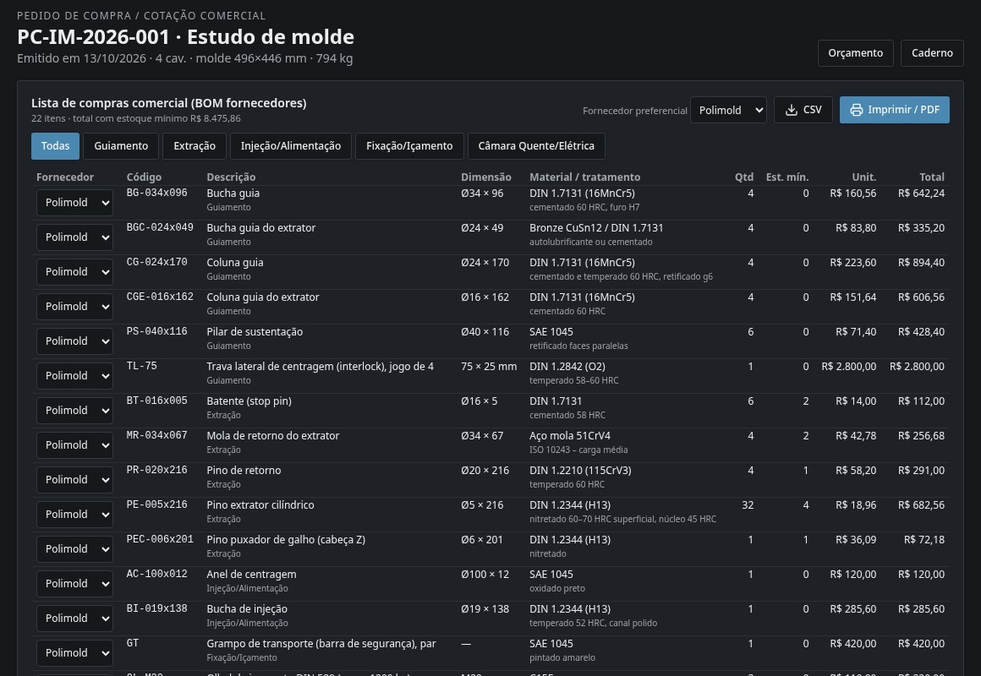Click the Total column header
Screen dimensions: 981x676
point(932,177)
